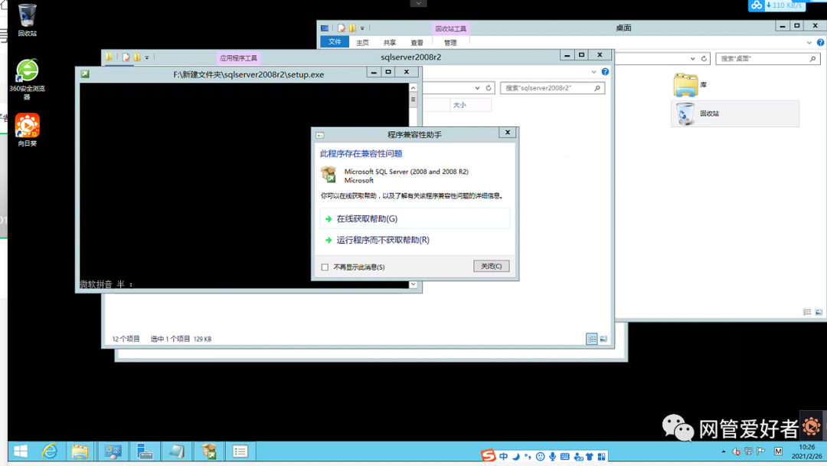Select 回收站 item in 桌面 window
827x466 pixels.
point(734,113)
